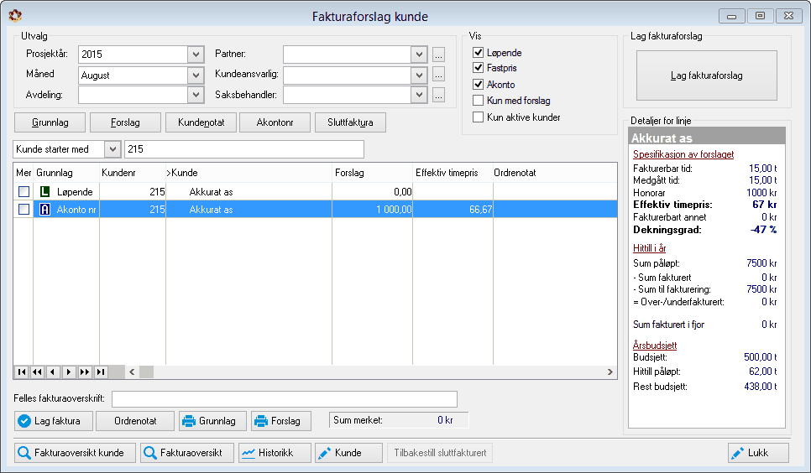Image resolution: width=811 pixels, height=473 pixels.
Task: Click printer icon on Grunnlag button
Action: pos(189,421)
